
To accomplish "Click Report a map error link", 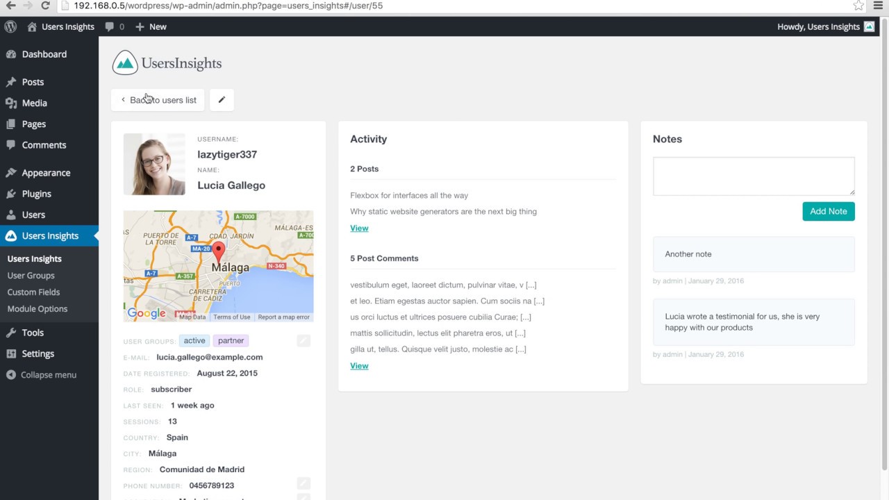I will pyautogui.click(x=284, y=317).
